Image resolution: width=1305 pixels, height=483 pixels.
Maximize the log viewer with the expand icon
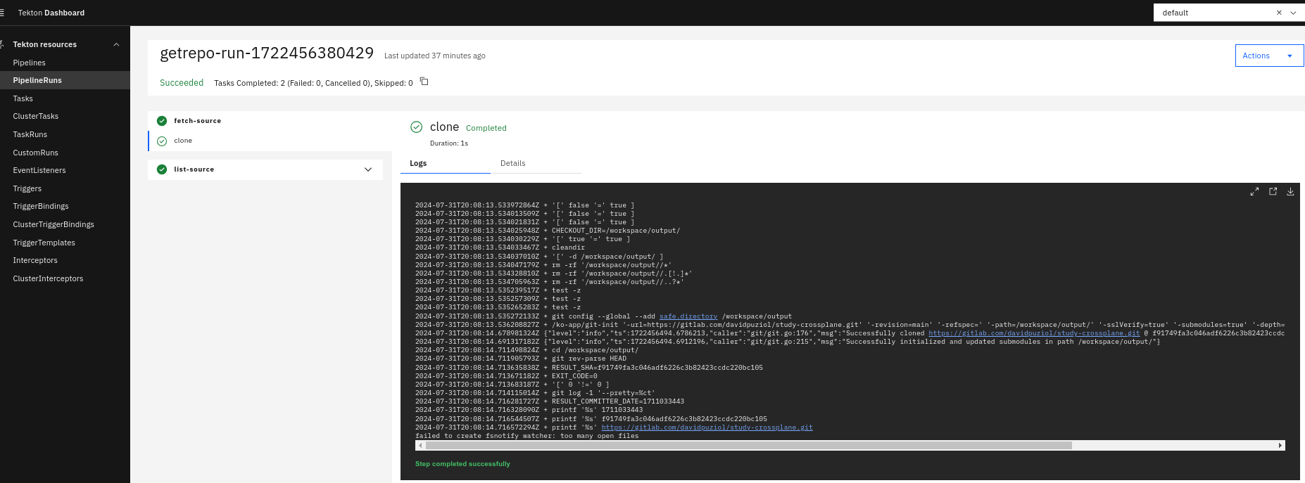(x=1254, y=191)
